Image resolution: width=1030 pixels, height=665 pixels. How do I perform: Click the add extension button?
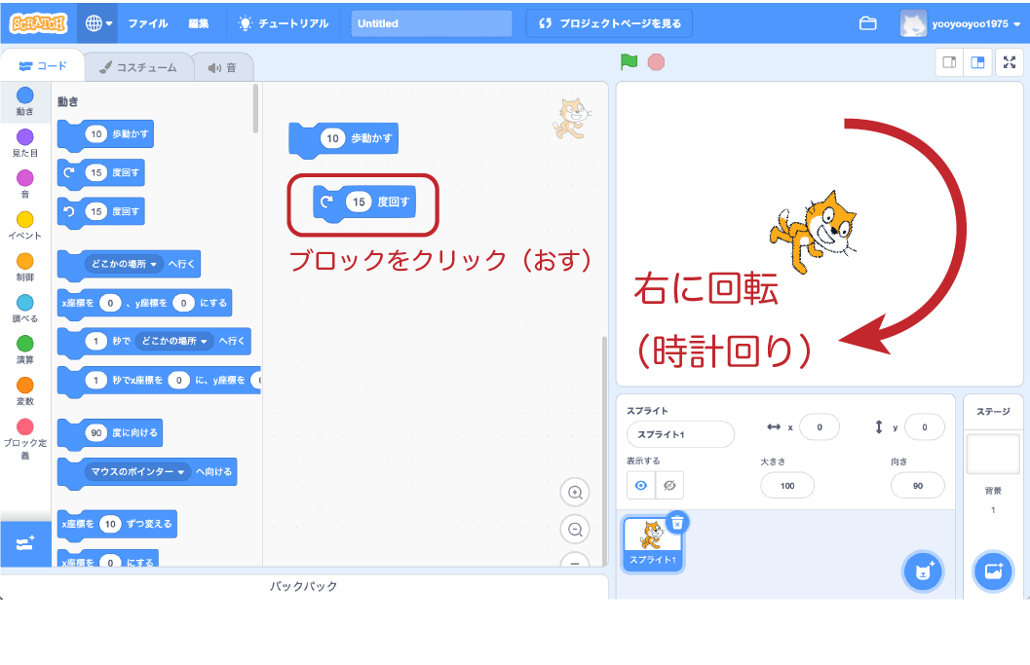[25, 543]
